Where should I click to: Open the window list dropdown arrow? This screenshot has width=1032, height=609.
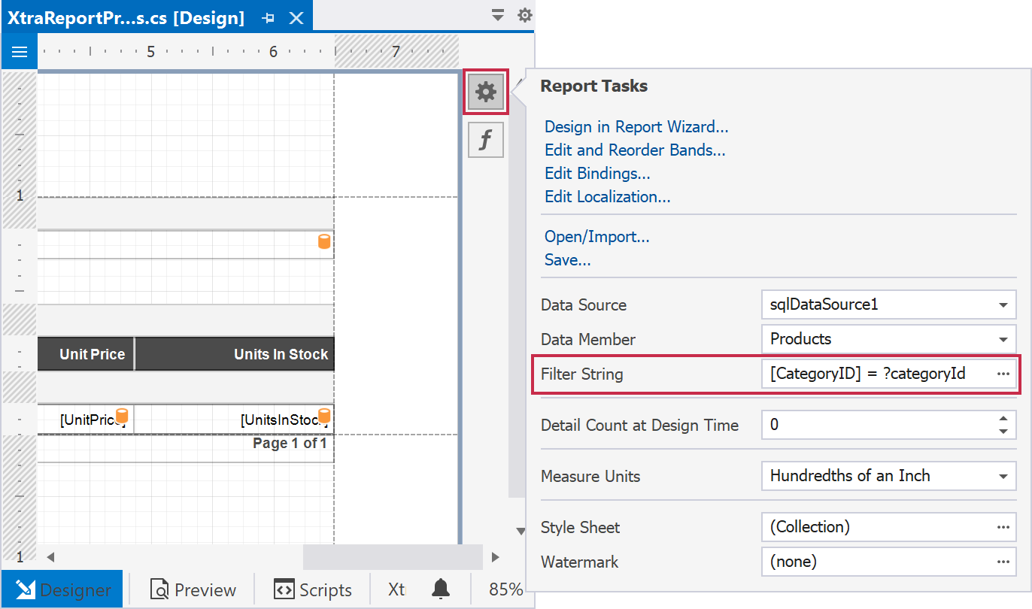coord(497,15)
